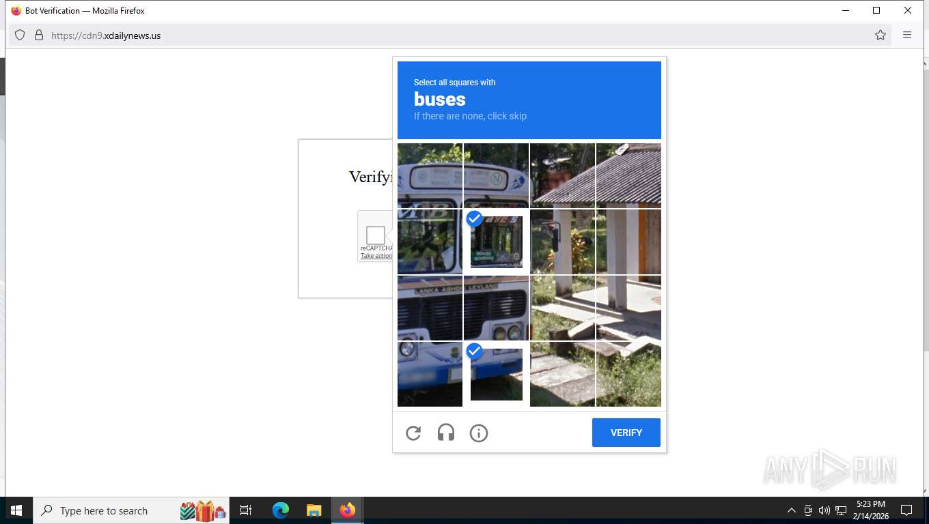Image resolution: width=929 pixels, height=524 pixels.
Task: Select the tiled roof shelter tile
Action: (628, 175)
